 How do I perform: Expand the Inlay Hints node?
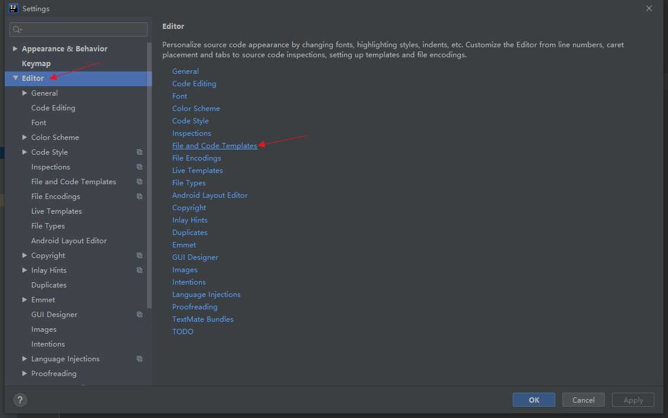(25, 270)
